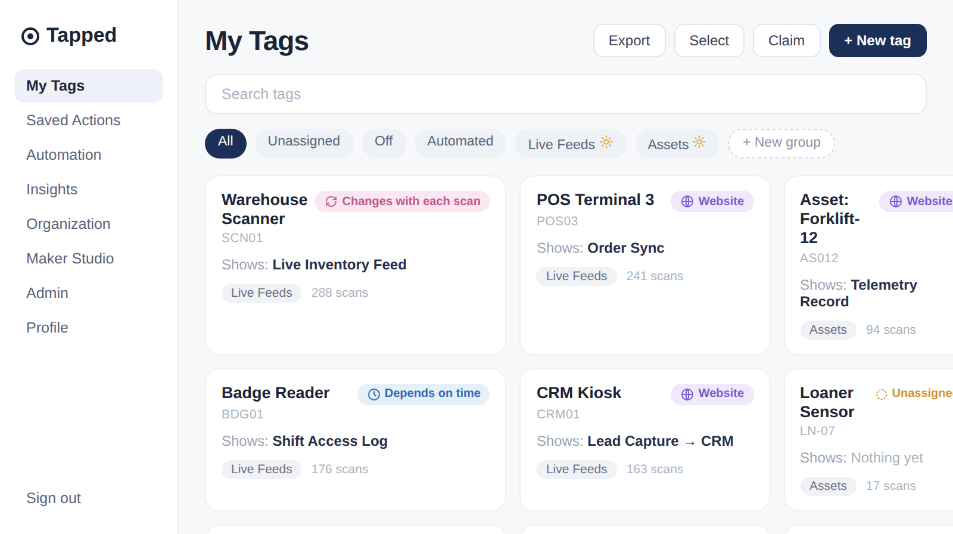Click Shift Access Log action text
This screenshot has width=953, height=534.
[x=330, y=441]
